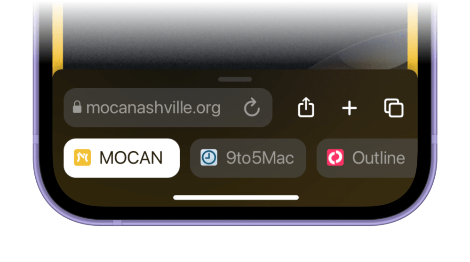This screenshot has height=262, width=470.
Task: Click the red Outline favicon
Action: coord(335,157)
